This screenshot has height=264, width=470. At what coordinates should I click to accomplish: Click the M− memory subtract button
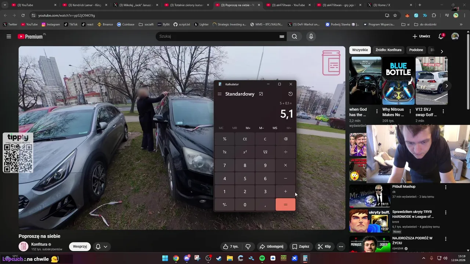[x=261, y=128]
